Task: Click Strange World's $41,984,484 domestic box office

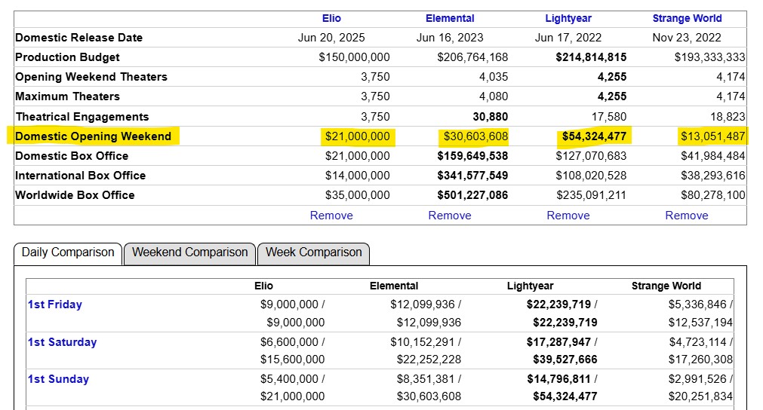Action: coord(713,156)
